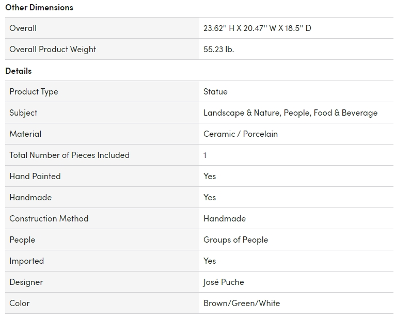This screenshot has width=395, height=319.
Task: Select the Groups of People value
Action: tap(235, 240)
